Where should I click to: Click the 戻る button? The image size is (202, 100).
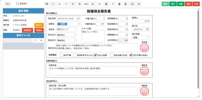click(8, 4)
